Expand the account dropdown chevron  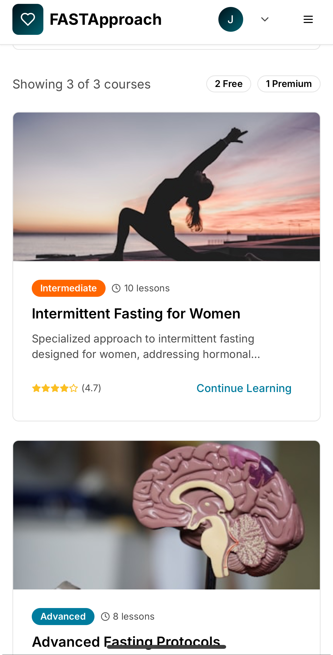click(x=265, y=19)
